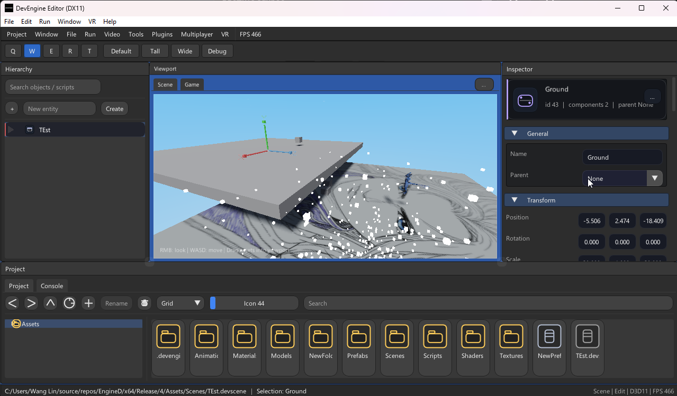Click the plus icon beside New entity
This screenshot has width=677, height=396.
click(x=12, y=108)
